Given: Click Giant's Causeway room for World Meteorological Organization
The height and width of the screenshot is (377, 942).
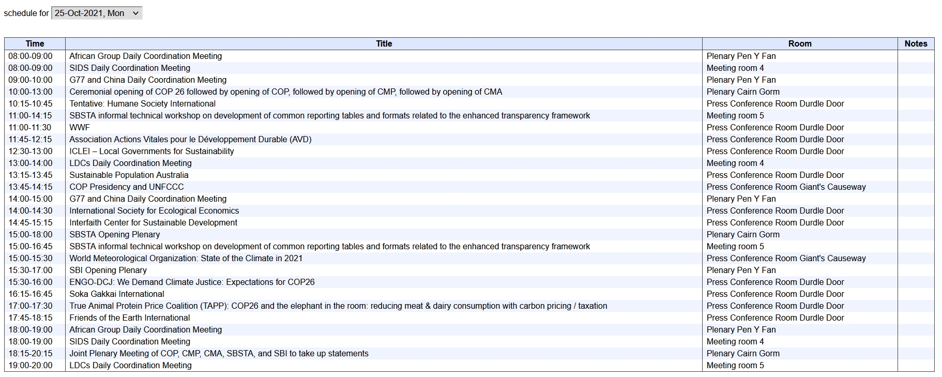Looking at the screenshot, I should pos(786,258).
